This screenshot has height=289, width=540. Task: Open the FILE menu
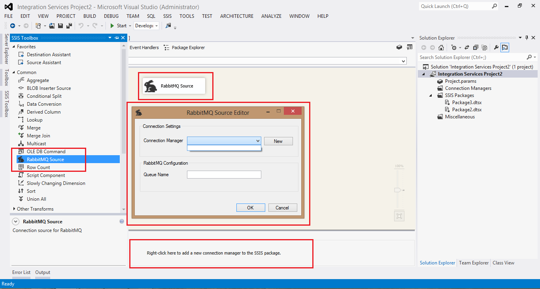tap(8, 16)
